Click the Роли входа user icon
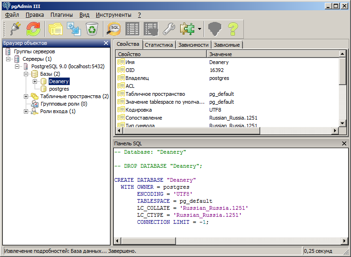The width and height of the screenshot is (351, 257). [x=35, y=111]
